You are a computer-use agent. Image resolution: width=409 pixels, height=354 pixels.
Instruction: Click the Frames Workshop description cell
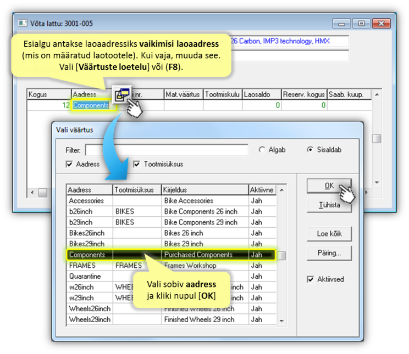(x=204, y=266)
